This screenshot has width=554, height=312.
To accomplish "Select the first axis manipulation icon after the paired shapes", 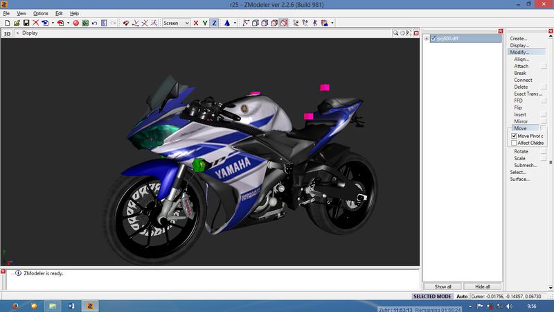I will pyautogui.click(x=135, y=23).
